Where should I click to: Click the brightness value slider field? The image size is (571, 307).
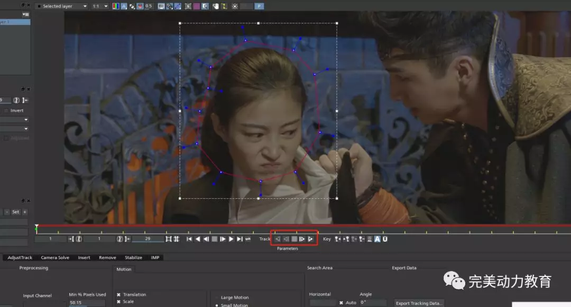[x=246, y=6]
